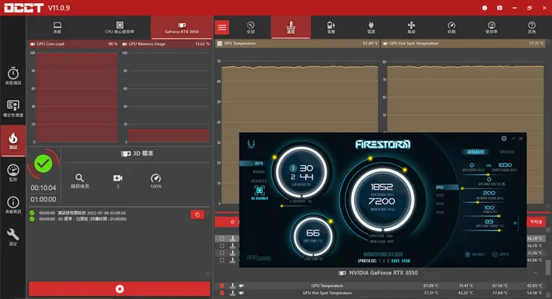The height and width of the screenshot is (299, 552).
Task: Select profile 1 in FireStorm
Action: click(x=380, y=261)
